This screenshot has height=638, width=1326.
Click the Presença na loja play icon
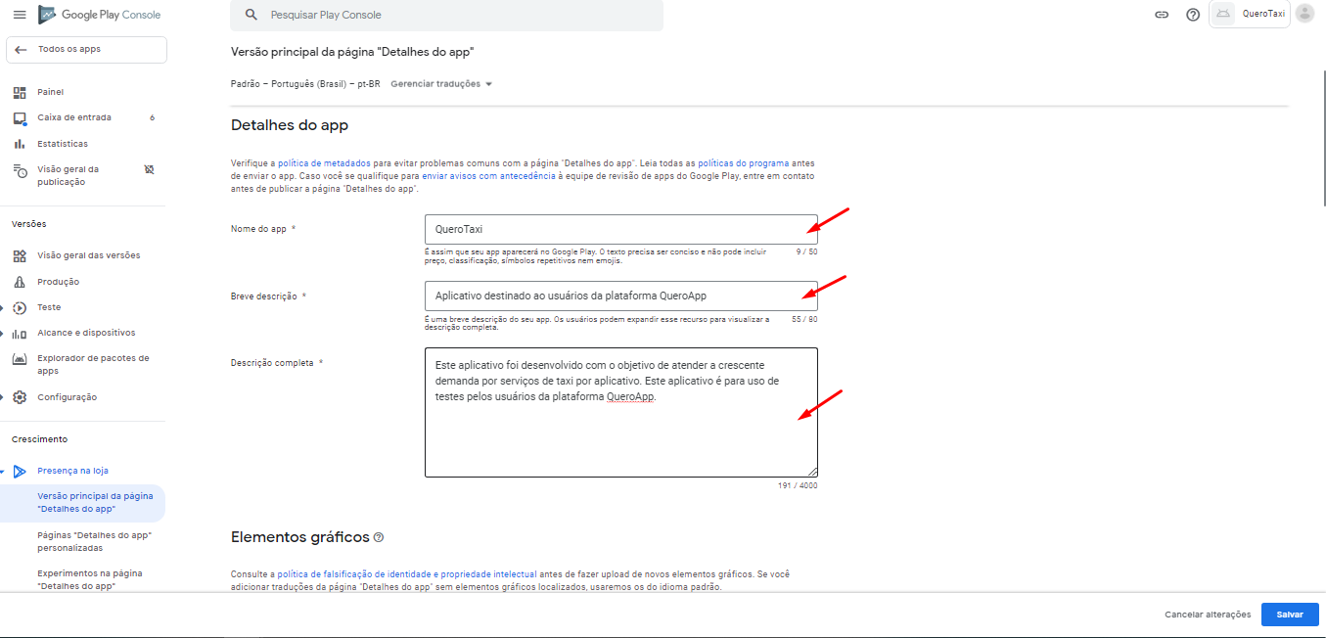tap(20, 471)
